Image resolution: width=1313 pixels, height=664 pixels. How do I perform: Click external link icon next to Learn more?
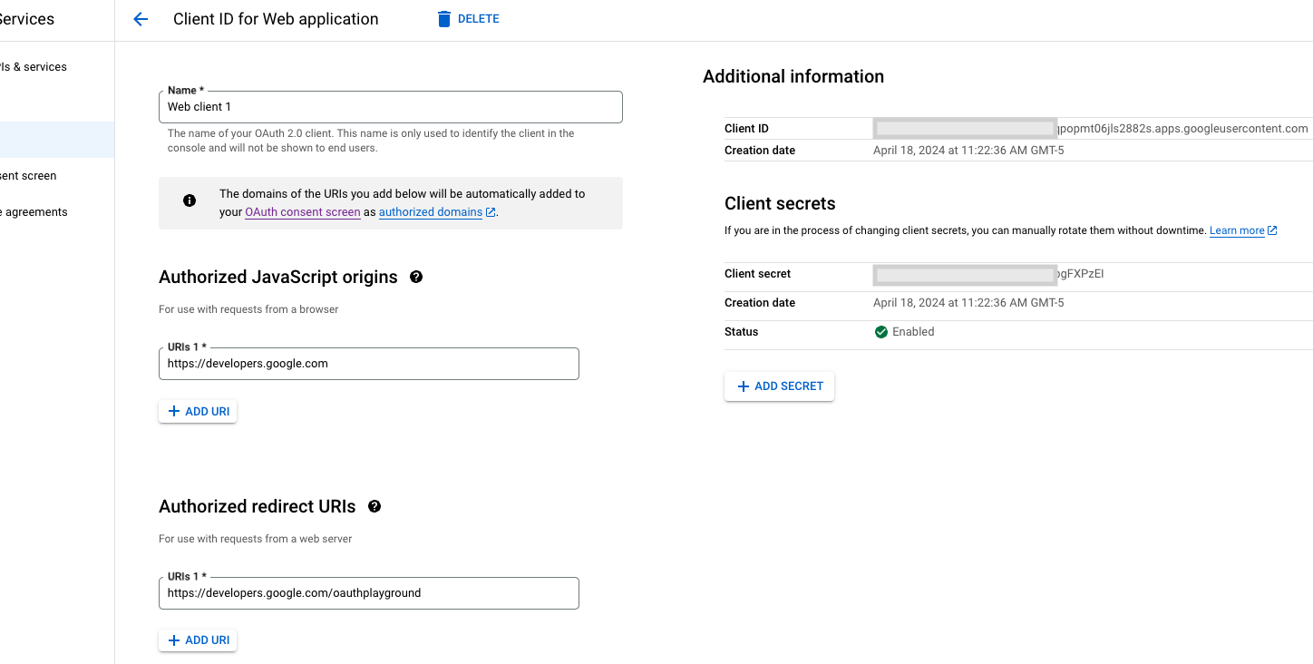coord(1272,230)
